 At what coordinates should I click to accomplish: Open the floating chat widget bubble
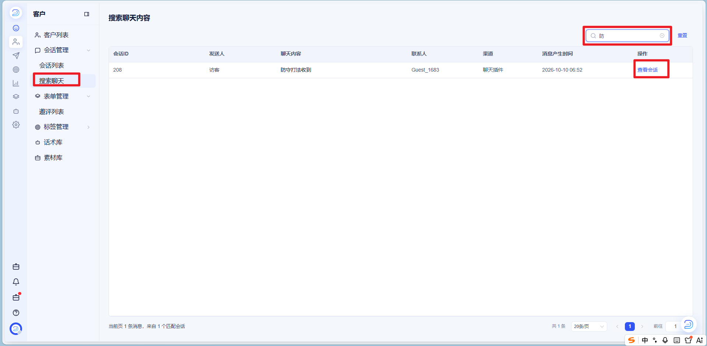[688, 324]
